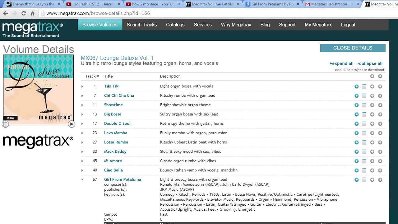The image size is (398, 224).
Task: Add all tracks to project icon
Action: [372, 76]
